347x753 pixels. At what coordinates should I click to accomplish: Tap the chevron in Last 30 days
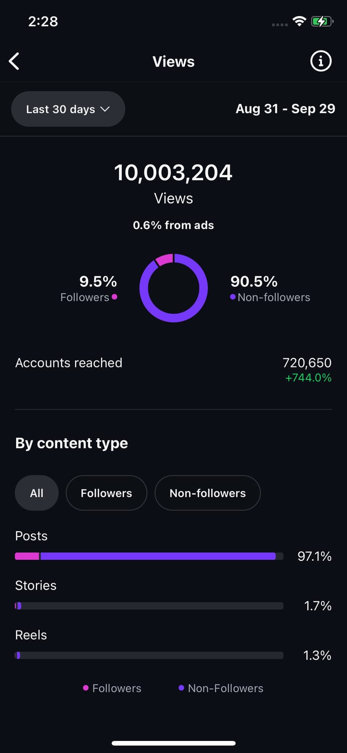[105, 109]
